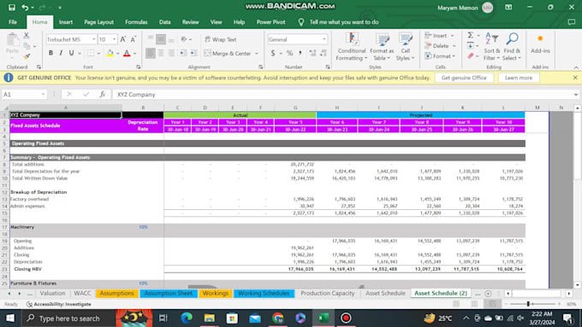Click Decrease Indent icon

pyautogui.click(x=183, y=53)
